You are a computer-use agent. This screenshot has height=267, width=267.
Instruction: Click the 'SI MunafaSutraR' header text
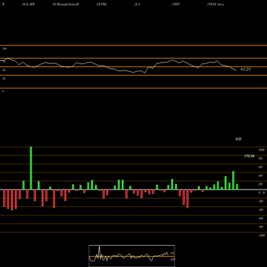point(66,4)
